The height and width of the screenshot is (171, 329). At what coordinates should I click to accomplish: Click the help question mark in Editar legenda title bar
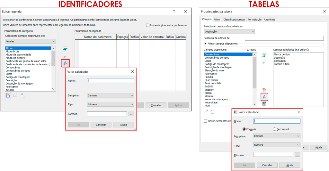click(x=174, y=12)
